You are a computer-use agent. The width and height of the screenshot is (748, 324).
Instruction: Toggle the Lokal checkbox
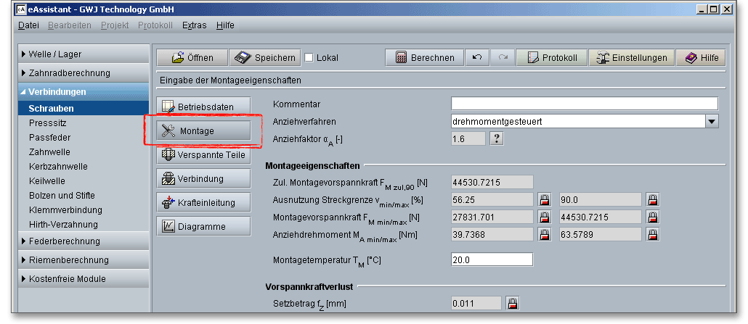[309, 58]
